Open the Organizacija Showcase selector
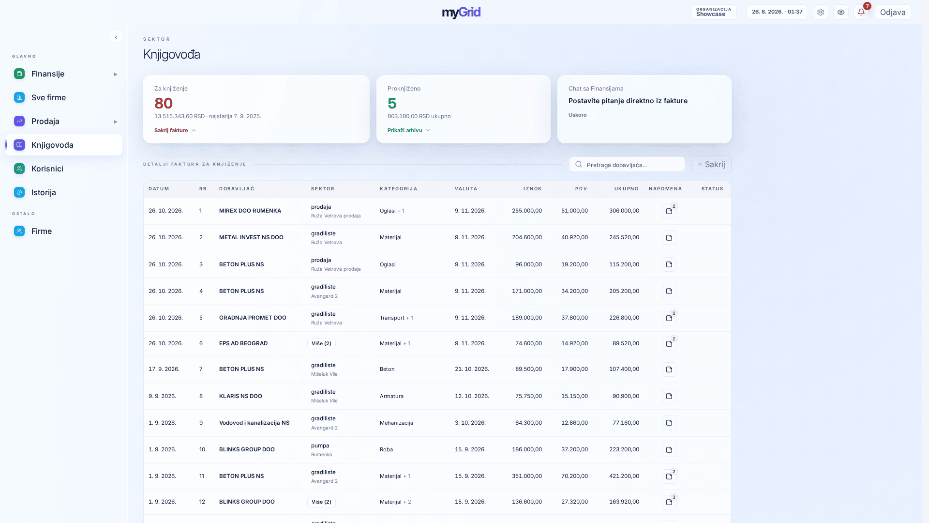The height and width of the screenshot is (523, 929). click(714, 12)
